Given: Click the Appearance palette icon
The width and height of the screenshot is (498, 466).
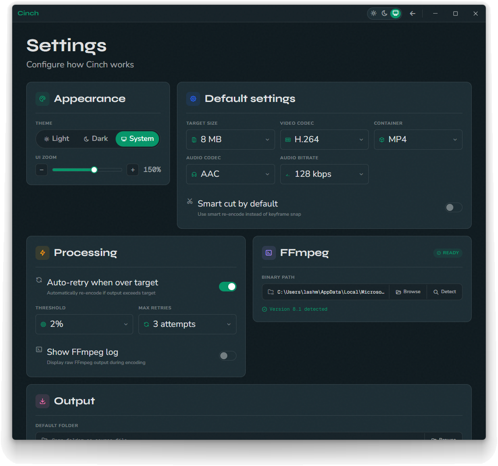Looking at the screenshot, I should (42, 99).
